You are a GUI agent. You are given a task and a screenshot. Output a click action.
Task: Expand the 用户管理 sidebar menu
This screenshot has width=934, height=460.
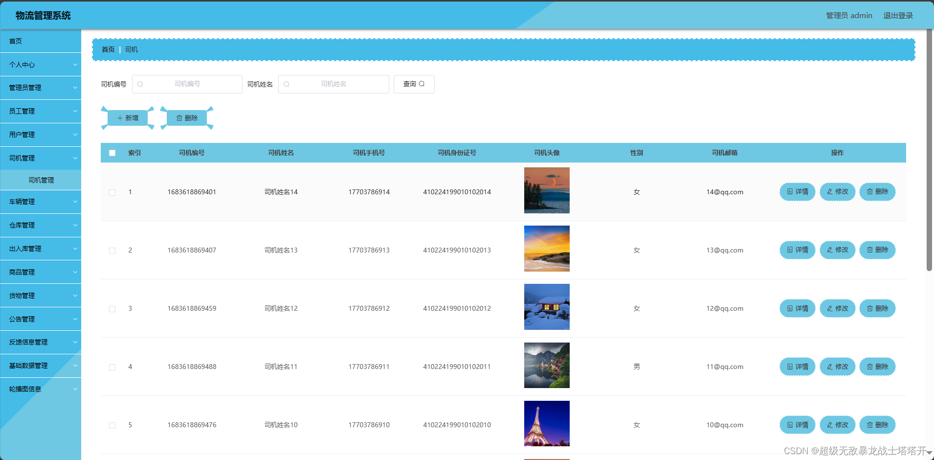[x=41, y=135]
